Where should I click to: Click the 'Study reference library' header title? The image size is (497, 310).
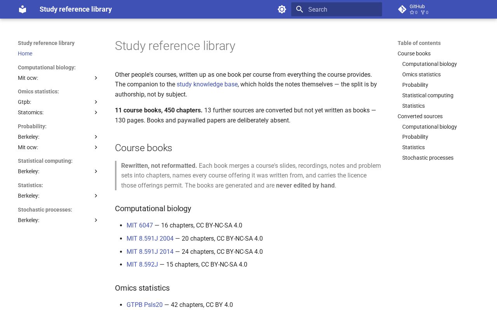[x=76, y=9]
